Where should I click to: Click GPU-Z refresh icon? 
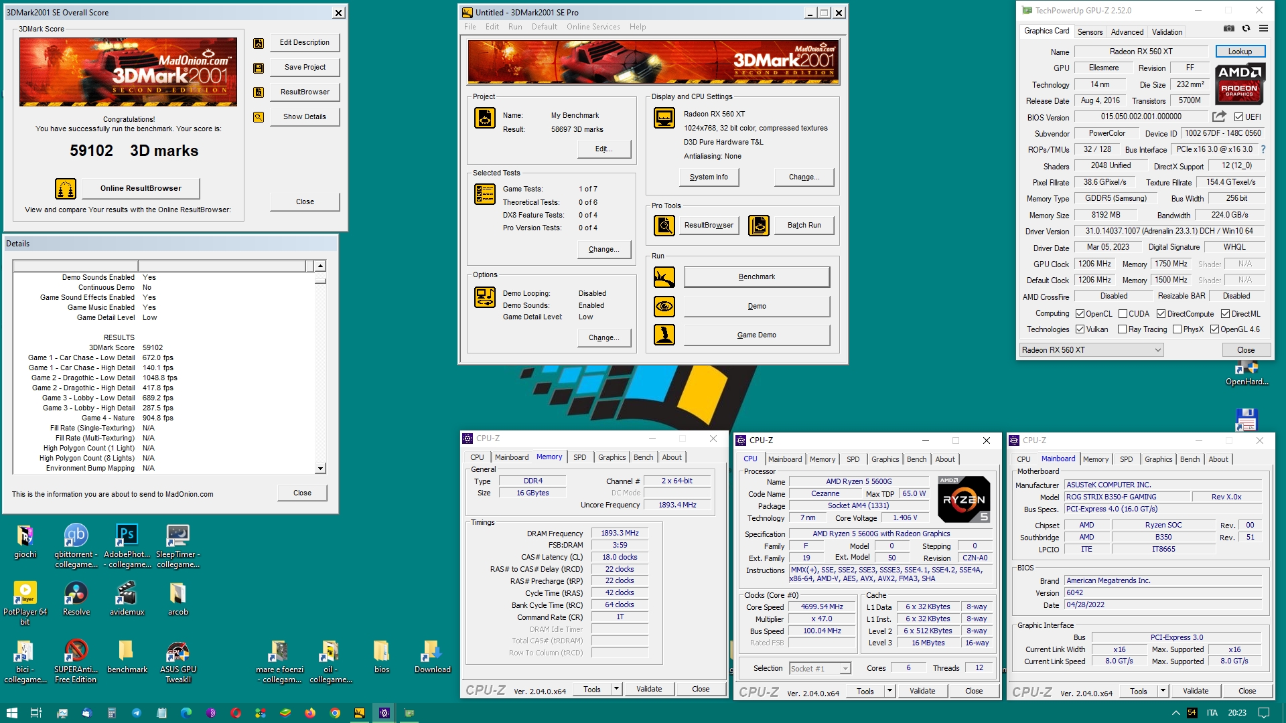click(x=1246, y=28)
